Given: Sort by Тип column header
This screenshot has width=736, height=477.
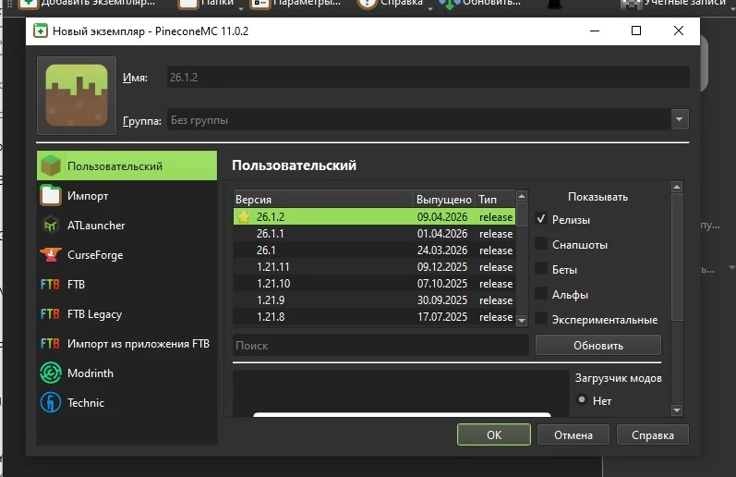Looking at the screenshot, I should pos(496,200).
